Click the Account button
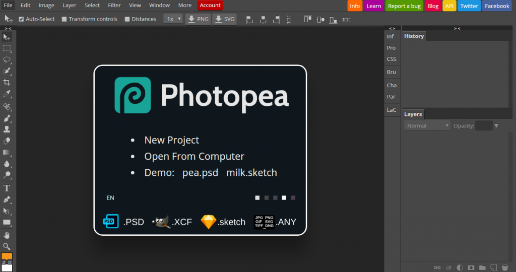The image size is (516, 272). (210, 5)
